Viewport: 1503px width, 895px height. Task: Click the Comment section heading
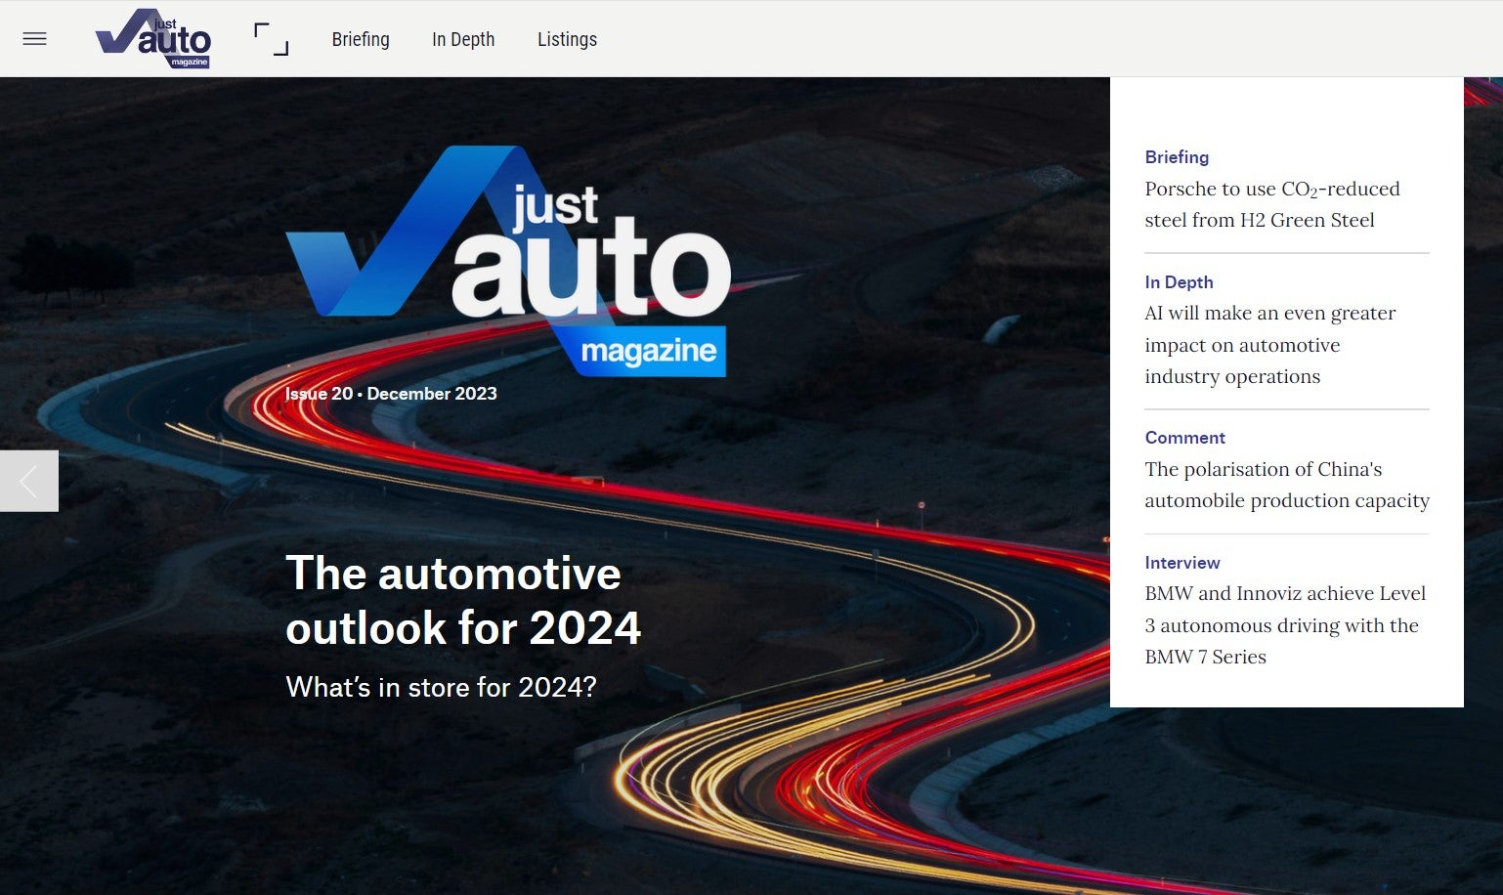pyautogui.click(x=1184, y=437)
